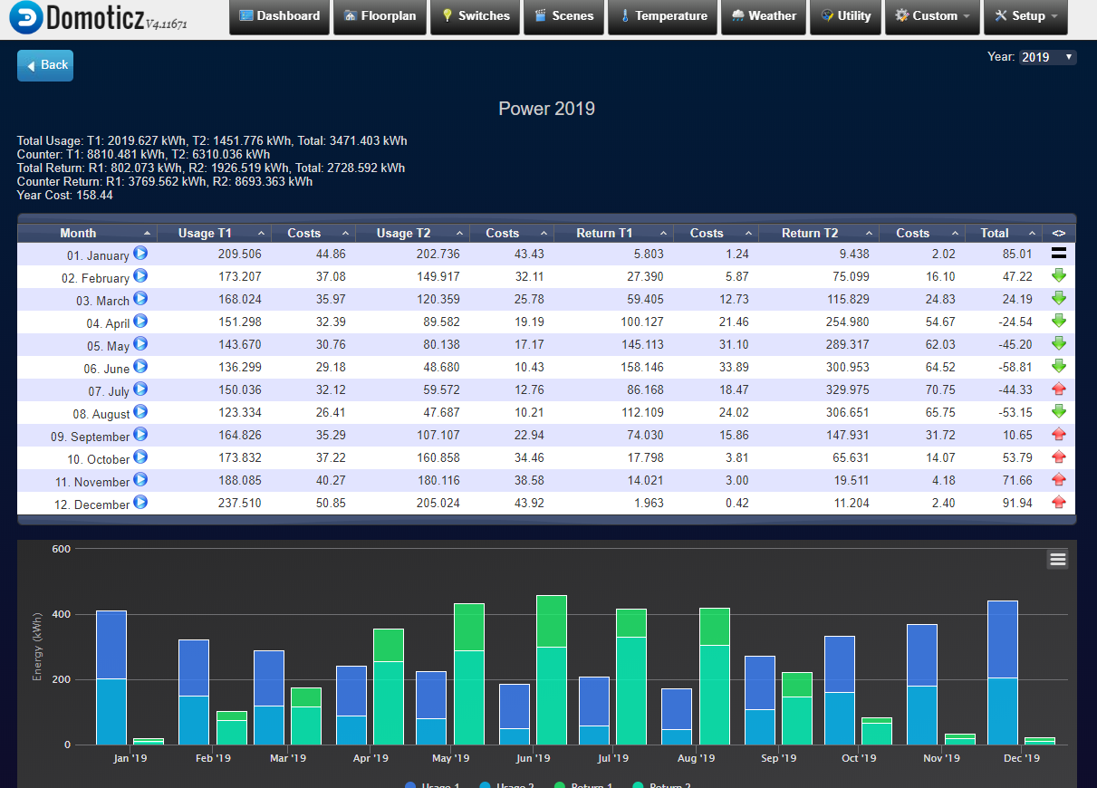The height and width of the screenshot is (788, 1097).
Task: Open the Temperature page
Action: coord(662,16)
